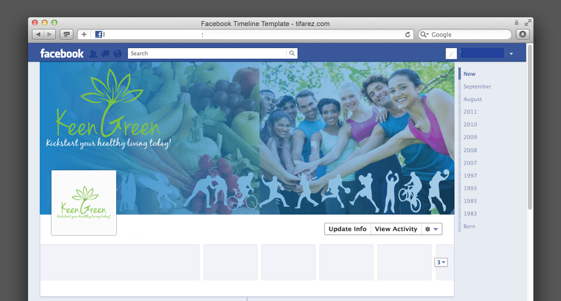Image resolution: width=561 pixels, height=301 pixels.
Task: Jump to September in the timeline
Action: point(477,87)
